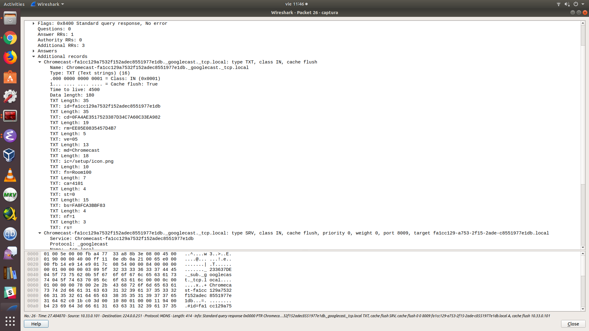Viewport: 589px width, 331px height.
Task: Expand the Flags 0x8400 query response entry
Action: coord(33,23)
